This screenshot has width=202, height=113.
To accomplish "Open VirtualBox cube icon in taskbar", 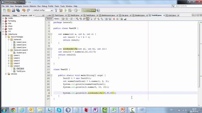I will (x=68, y=110).
